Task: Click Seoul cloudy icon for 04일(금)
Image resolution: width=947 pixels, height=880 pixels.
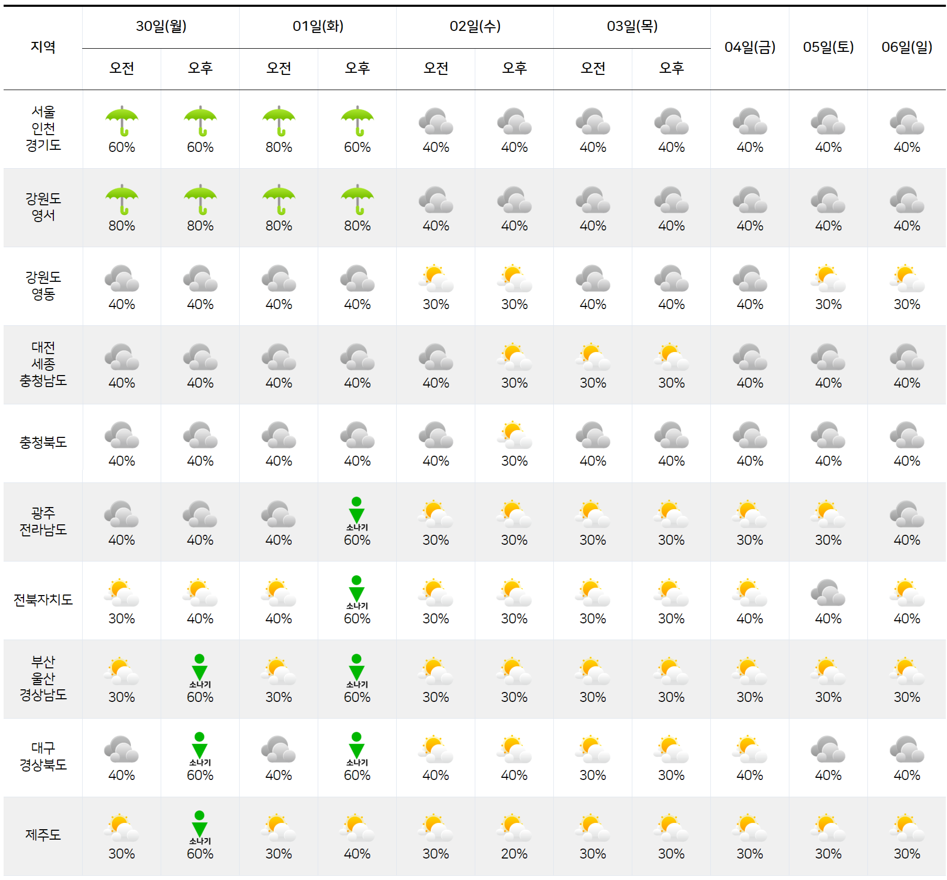Action: 750,121
